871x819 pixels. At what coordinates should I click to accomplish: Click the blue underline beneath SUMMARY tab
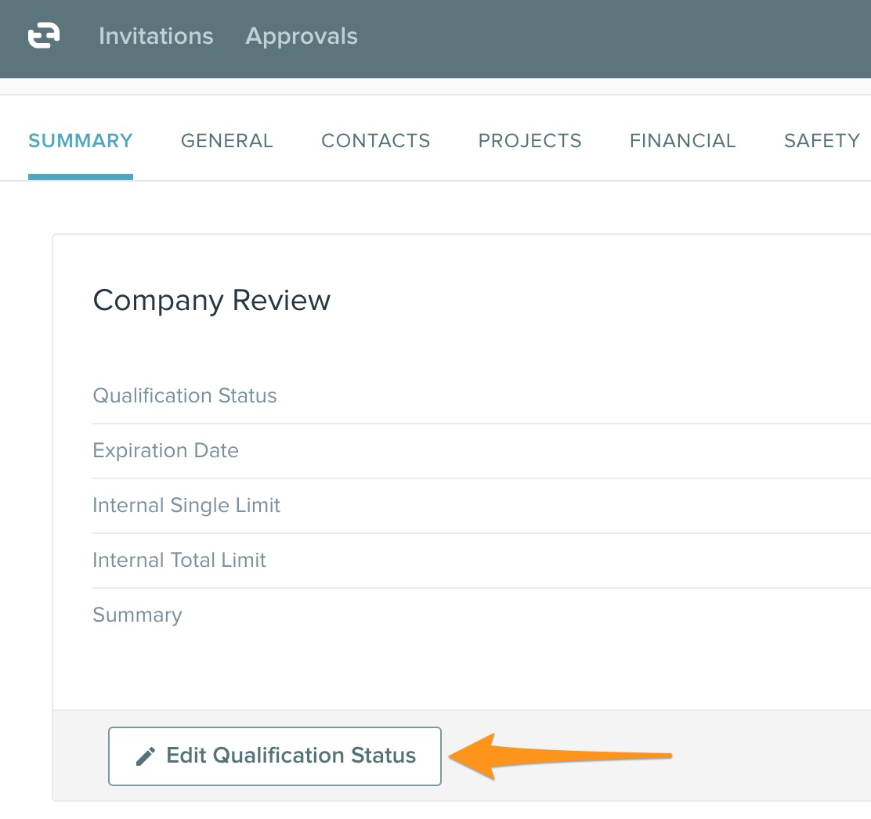pos(81,176)
